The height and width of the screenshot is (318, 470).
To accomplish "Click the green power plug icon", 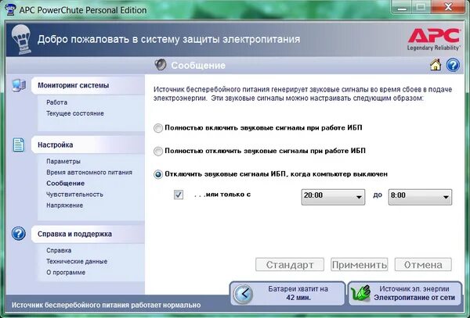I will [360, 294].
